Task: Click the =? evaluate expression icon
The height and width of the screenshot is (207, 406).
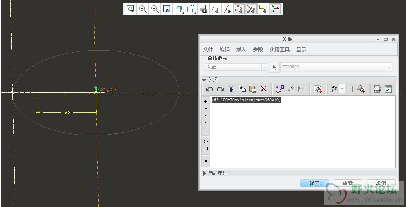Action: (x=290, y=89)
